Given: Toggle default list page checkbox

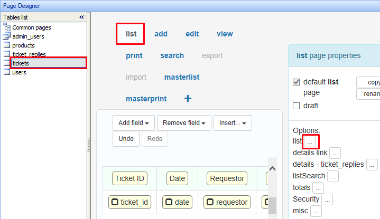Looking at the screenshot, I should [296, 82].
